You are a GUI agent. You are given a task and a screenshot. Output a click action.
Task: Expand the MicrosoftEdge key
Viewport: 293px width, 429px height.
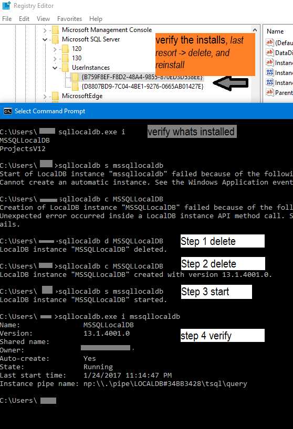45,96
